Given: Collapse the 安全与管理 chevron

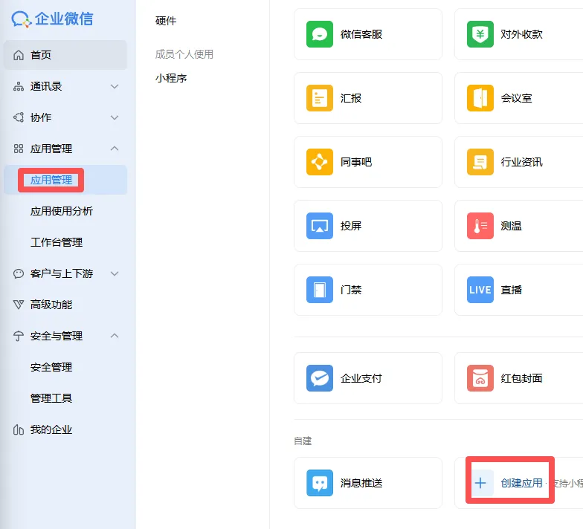Looking at the screenshot, I should point(115,336).
